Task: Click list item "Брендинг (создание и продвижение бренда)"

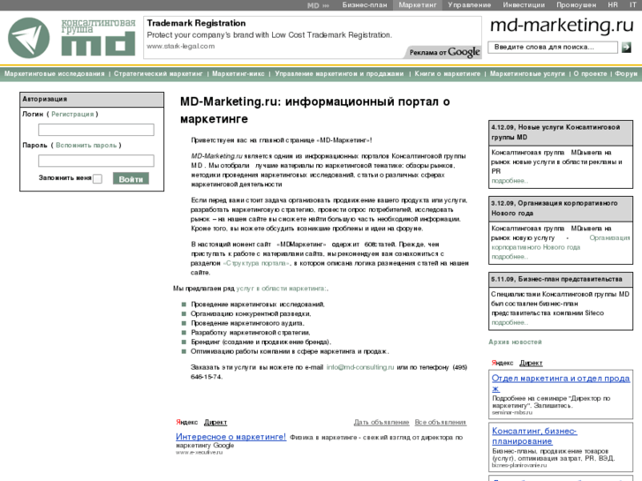Action: (261, 342)
